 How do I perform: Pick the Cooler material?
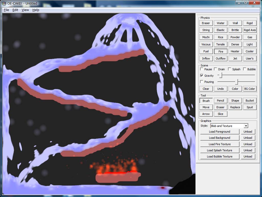pos(250,51)
